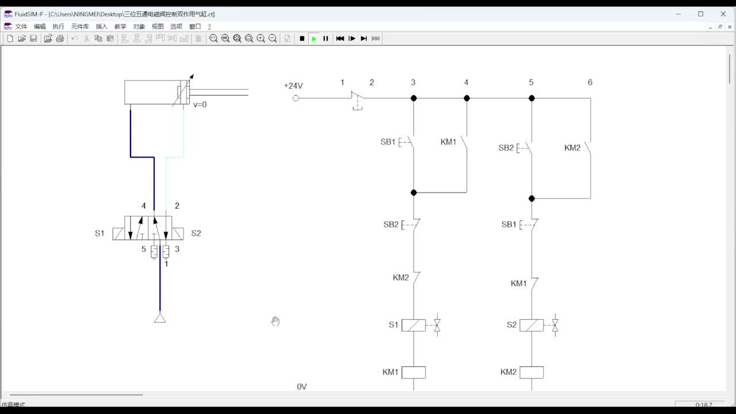
Task: Open the 选项 menu
Action: (176, 26)
